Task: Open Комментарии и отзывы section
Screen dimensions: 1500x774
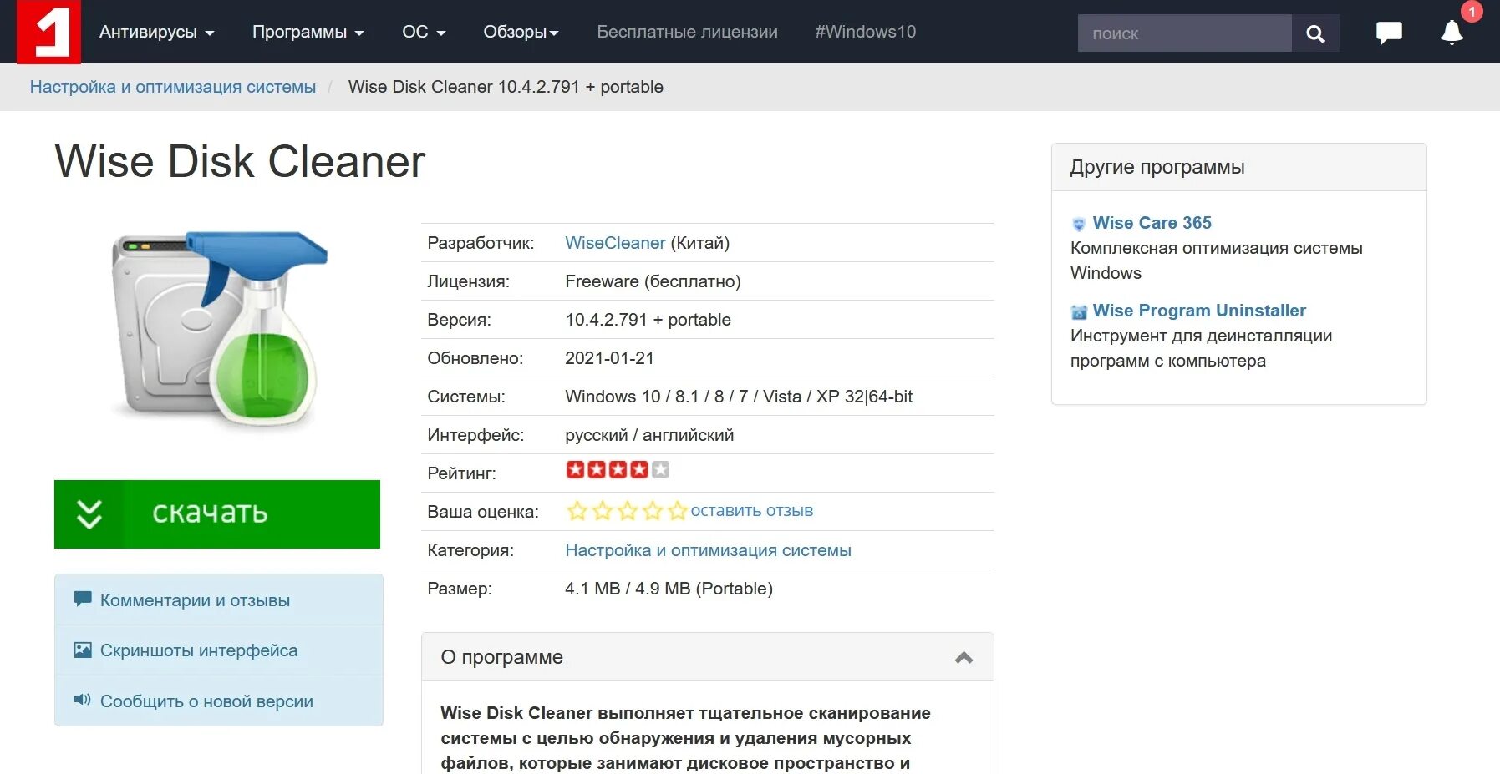Action: pos(219,599)
